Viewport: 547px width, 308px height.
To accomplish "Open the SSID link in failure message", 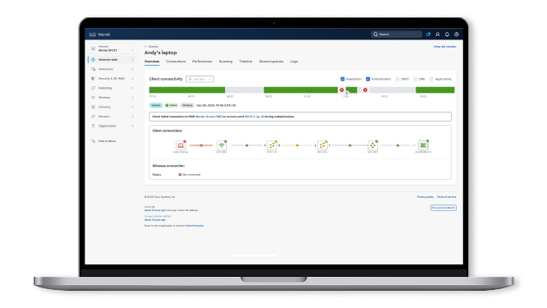I will point(209,117).
